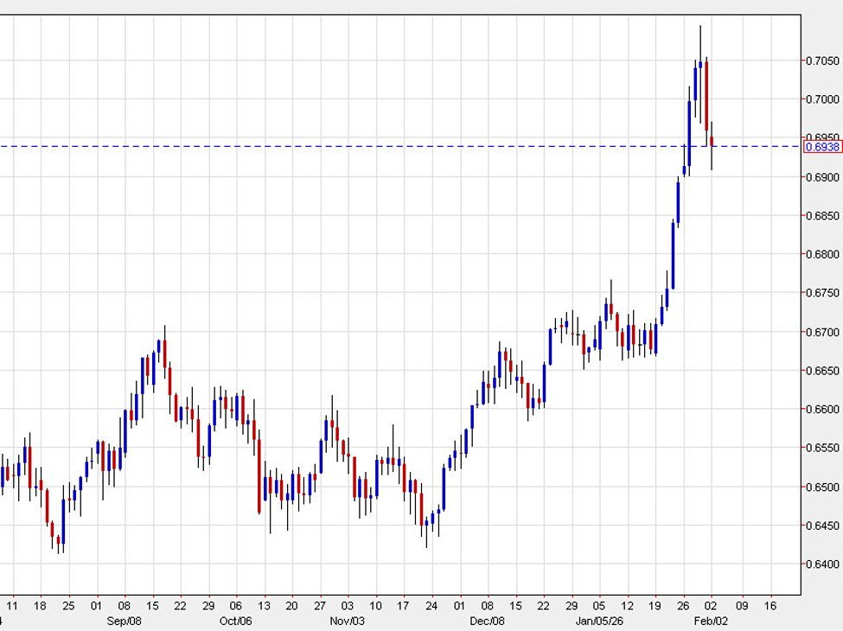
Task: Click the Feb/02 axis label
Action: pyautogui.click(x=712, y=620)
